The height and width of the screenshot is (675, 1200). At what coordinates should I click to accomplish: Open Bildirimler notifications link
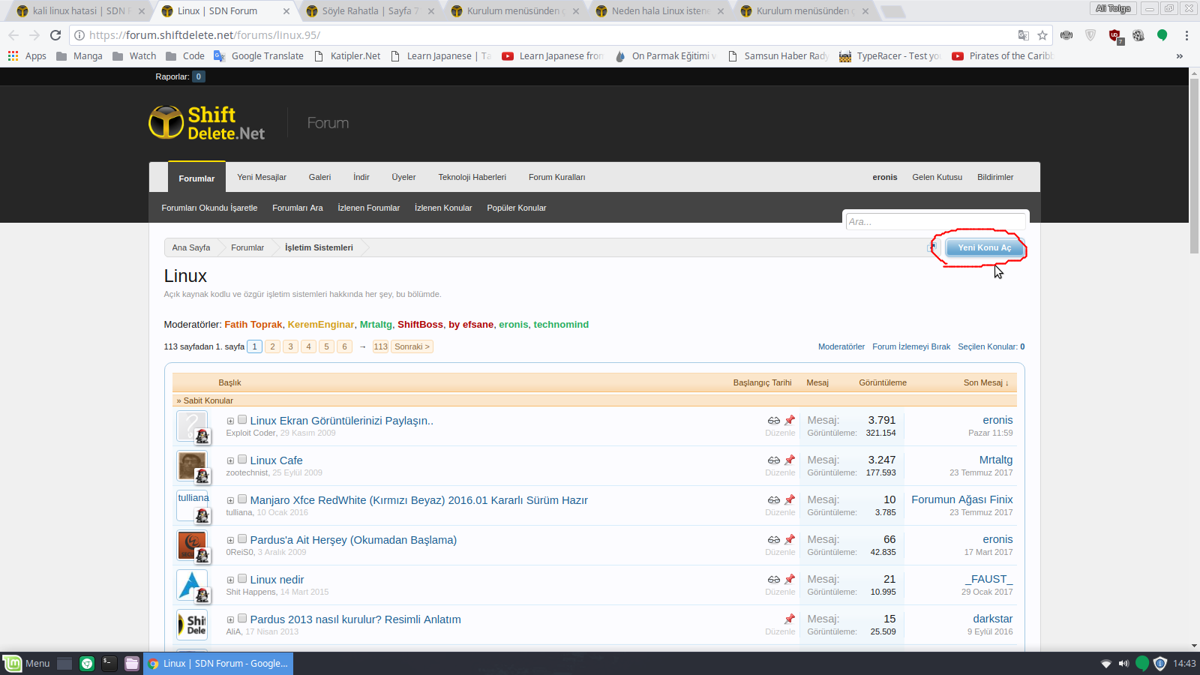(x=995, y=178)
